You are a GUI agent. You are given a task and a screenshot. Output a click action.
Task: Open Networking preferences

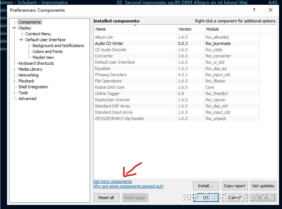pyautogui.click(x=28, y=75)
